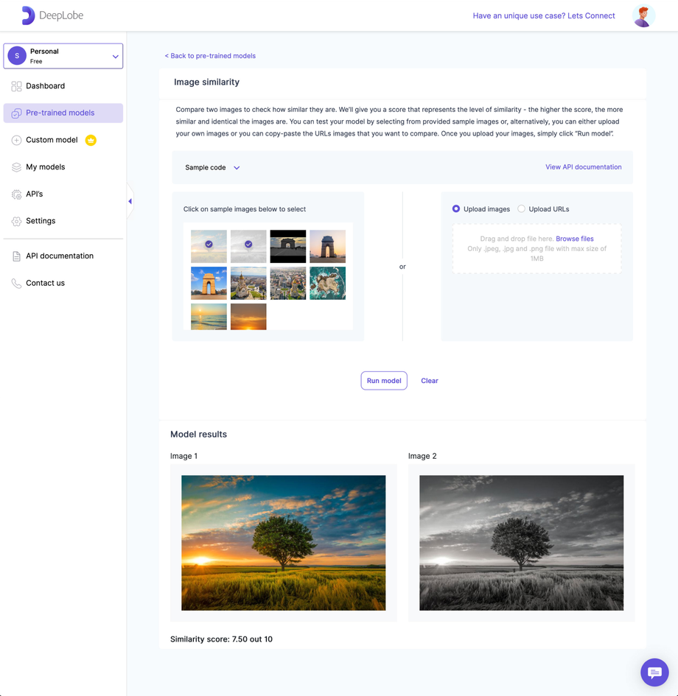Click the Dashboard grid icon
The width and height of the screenshot is (678, 696).
pos(16,86)
